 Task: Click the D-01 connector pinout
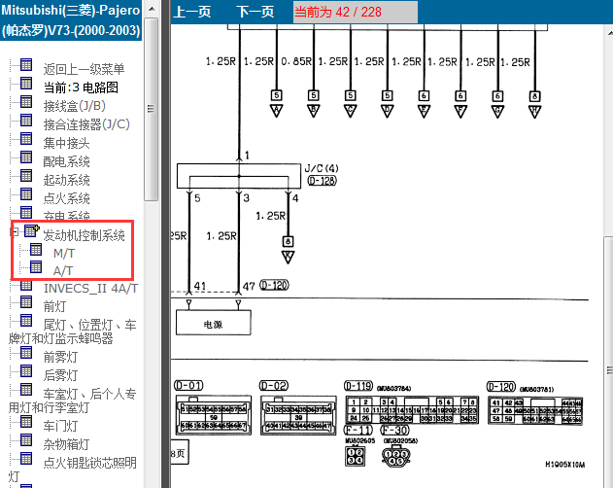tap(213, 414)
